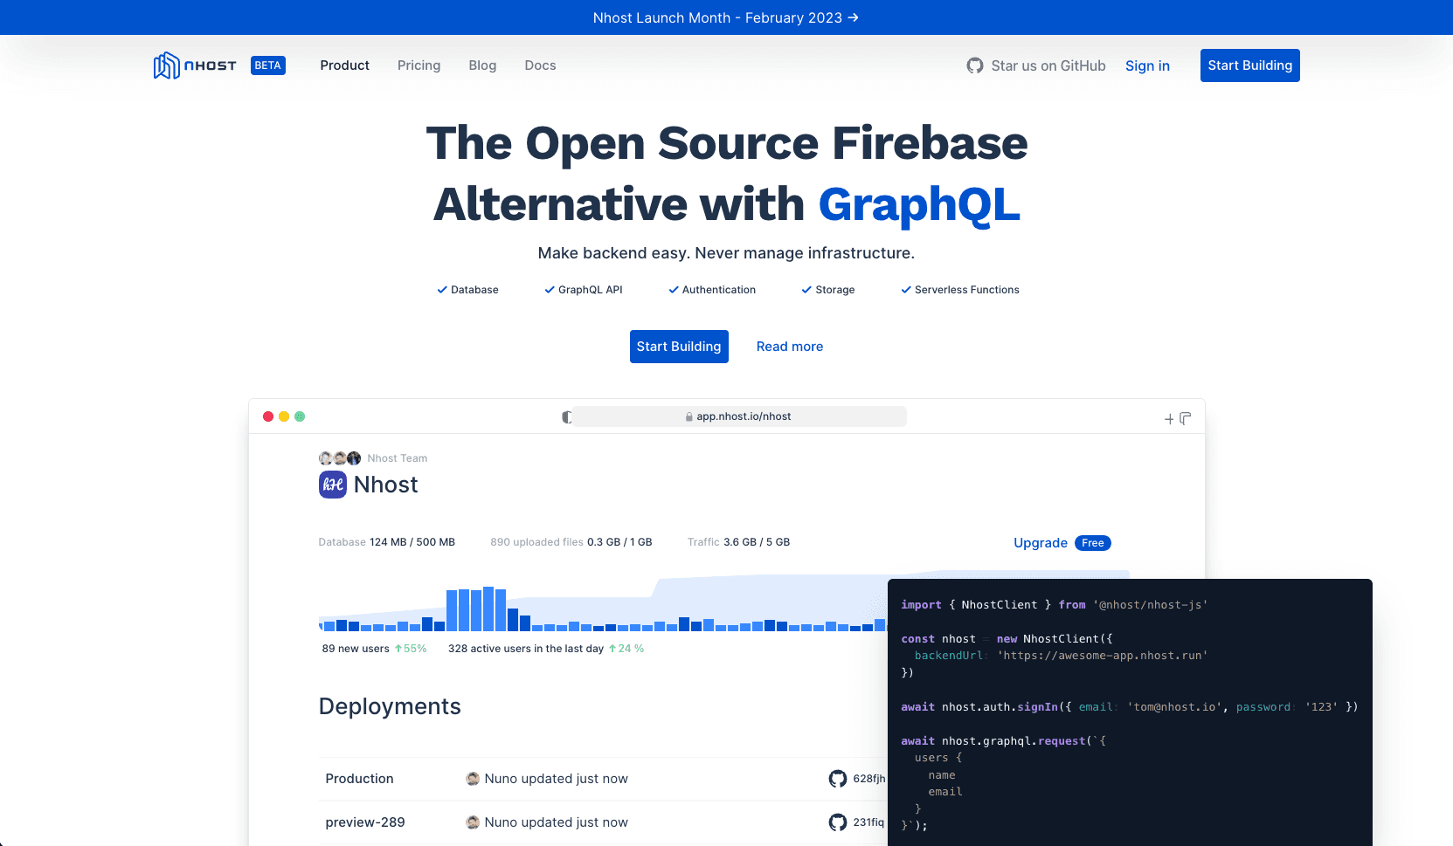Click the green dot in the mock browser window

[x=300, y=416]
